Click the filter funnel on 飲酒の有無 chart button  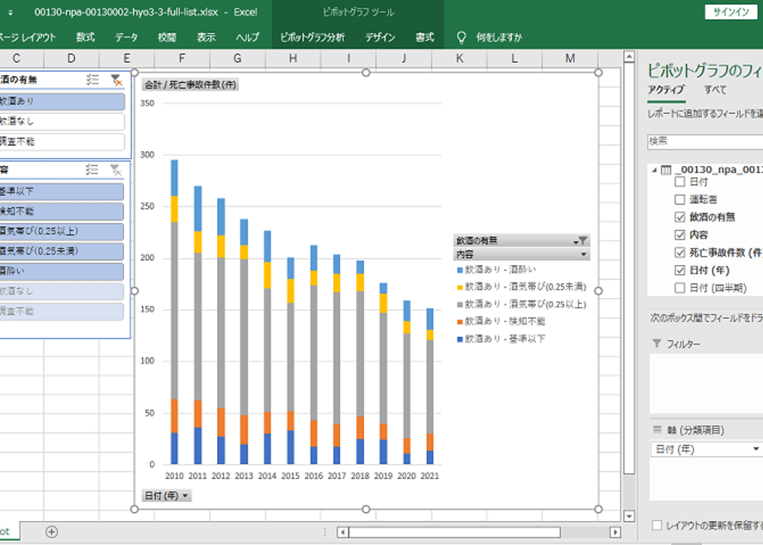pos(581,240)
